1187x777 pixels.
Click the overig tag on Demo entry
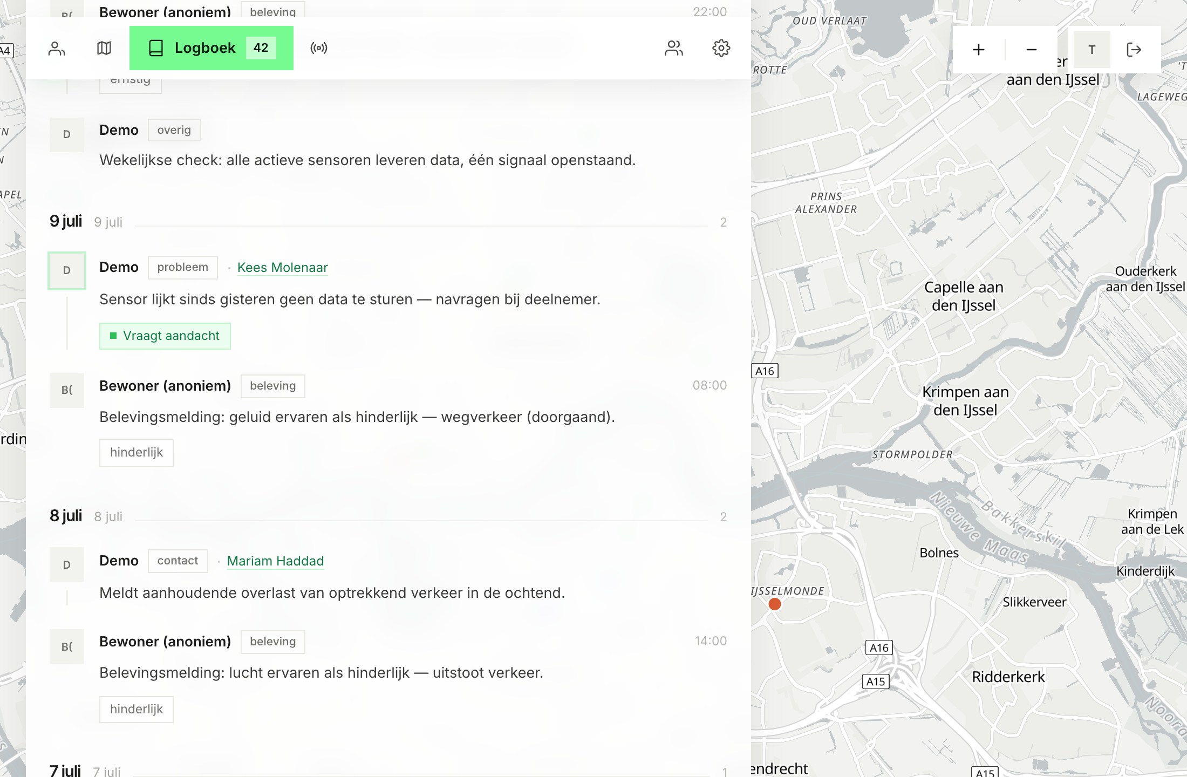[x=174, y=130]
